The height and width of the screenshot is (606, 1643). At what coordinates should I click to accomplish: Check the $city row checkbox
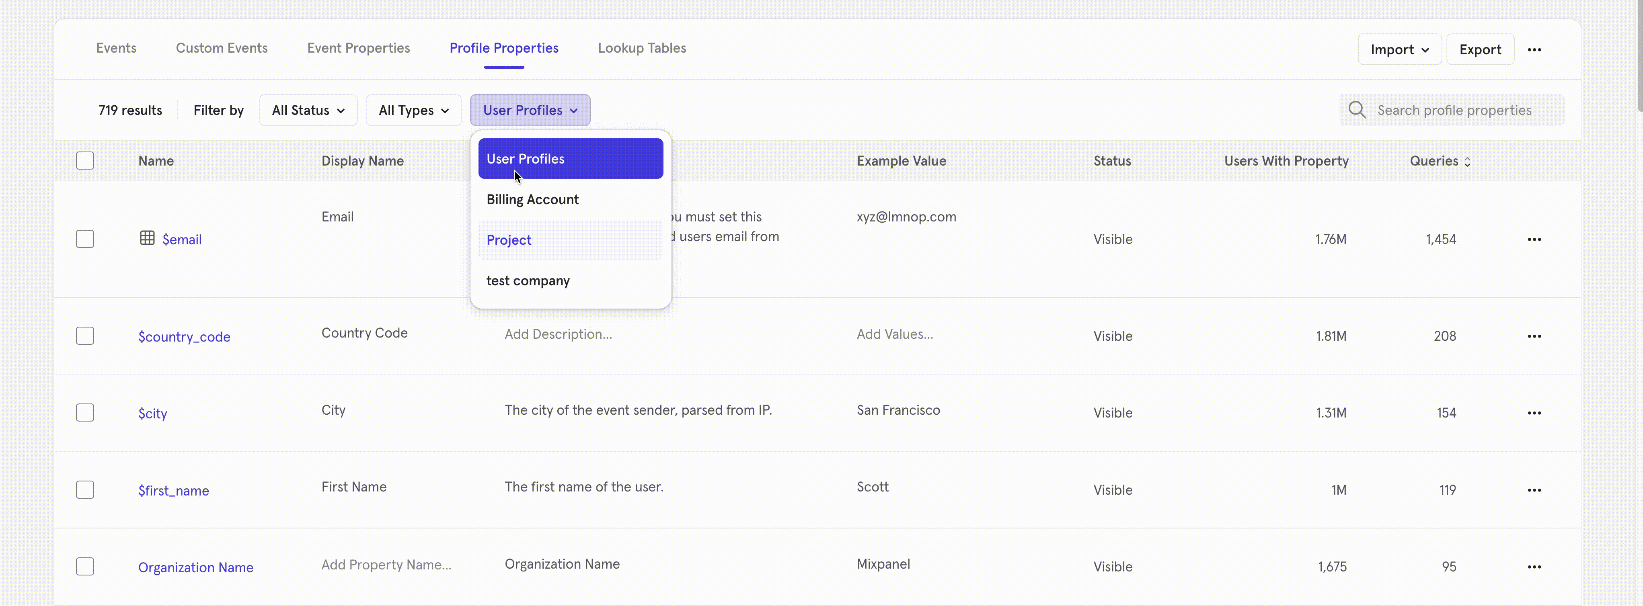[x=85, y=413]
